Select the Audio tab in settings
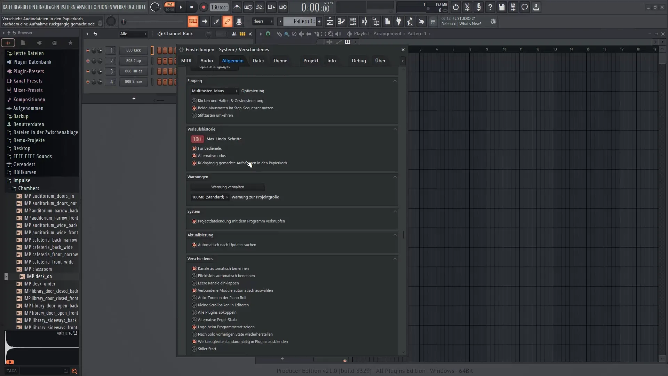668x376 pixels. 206,60
